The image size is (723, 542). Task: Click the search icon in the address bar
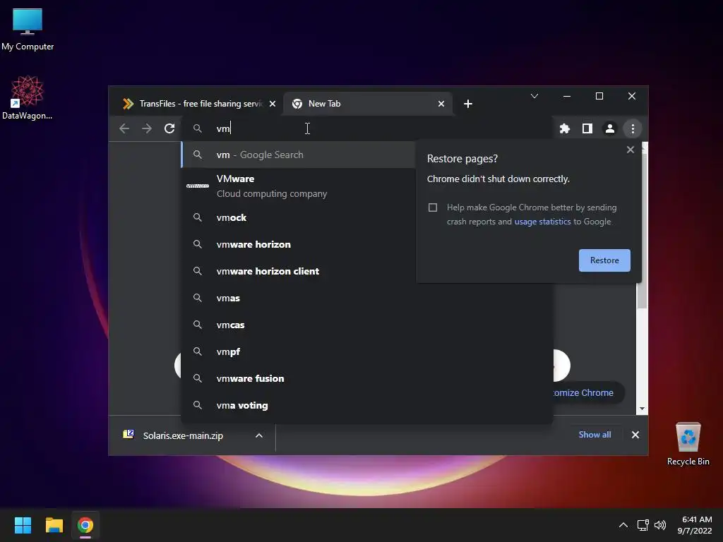point(198,128)
